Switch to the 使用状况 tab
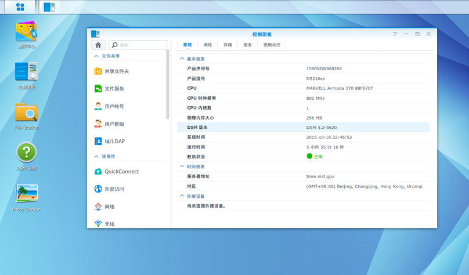This screenshot has width=469, height=275. tap(271, 45)
